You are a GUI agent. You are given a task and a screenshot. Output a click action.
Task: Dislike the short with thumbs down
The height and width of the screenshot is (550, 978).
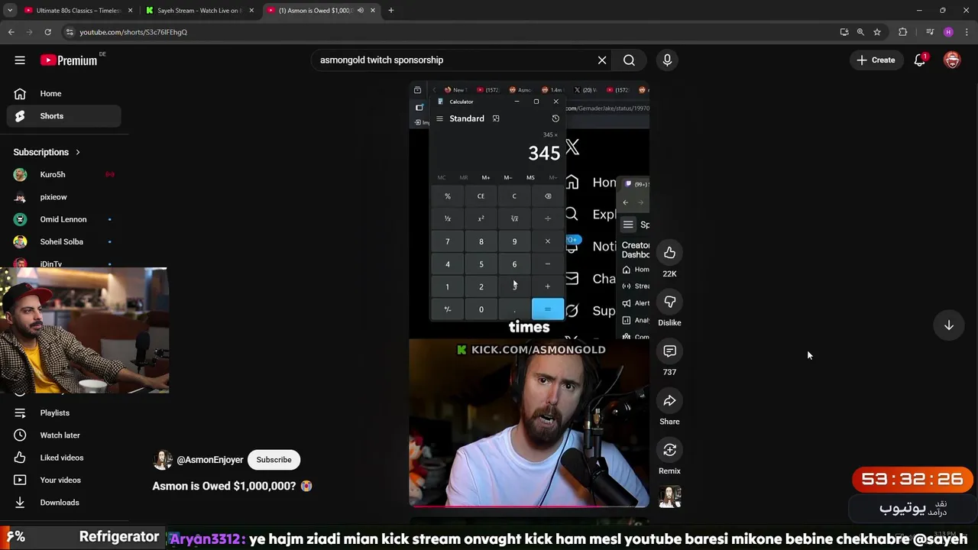669,302
